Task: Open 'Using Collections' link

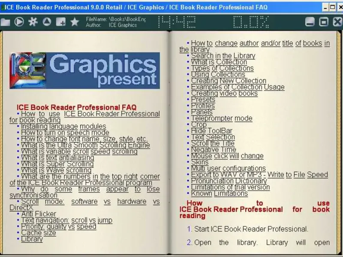Action: point(218,74)
